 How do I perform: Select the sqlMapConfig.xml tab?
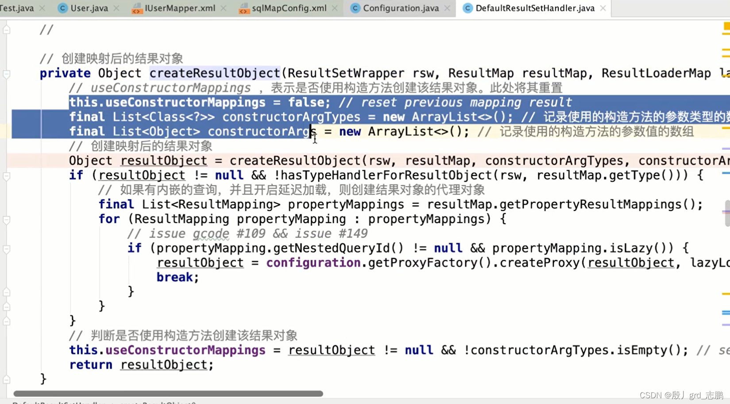tap(289, 8)
